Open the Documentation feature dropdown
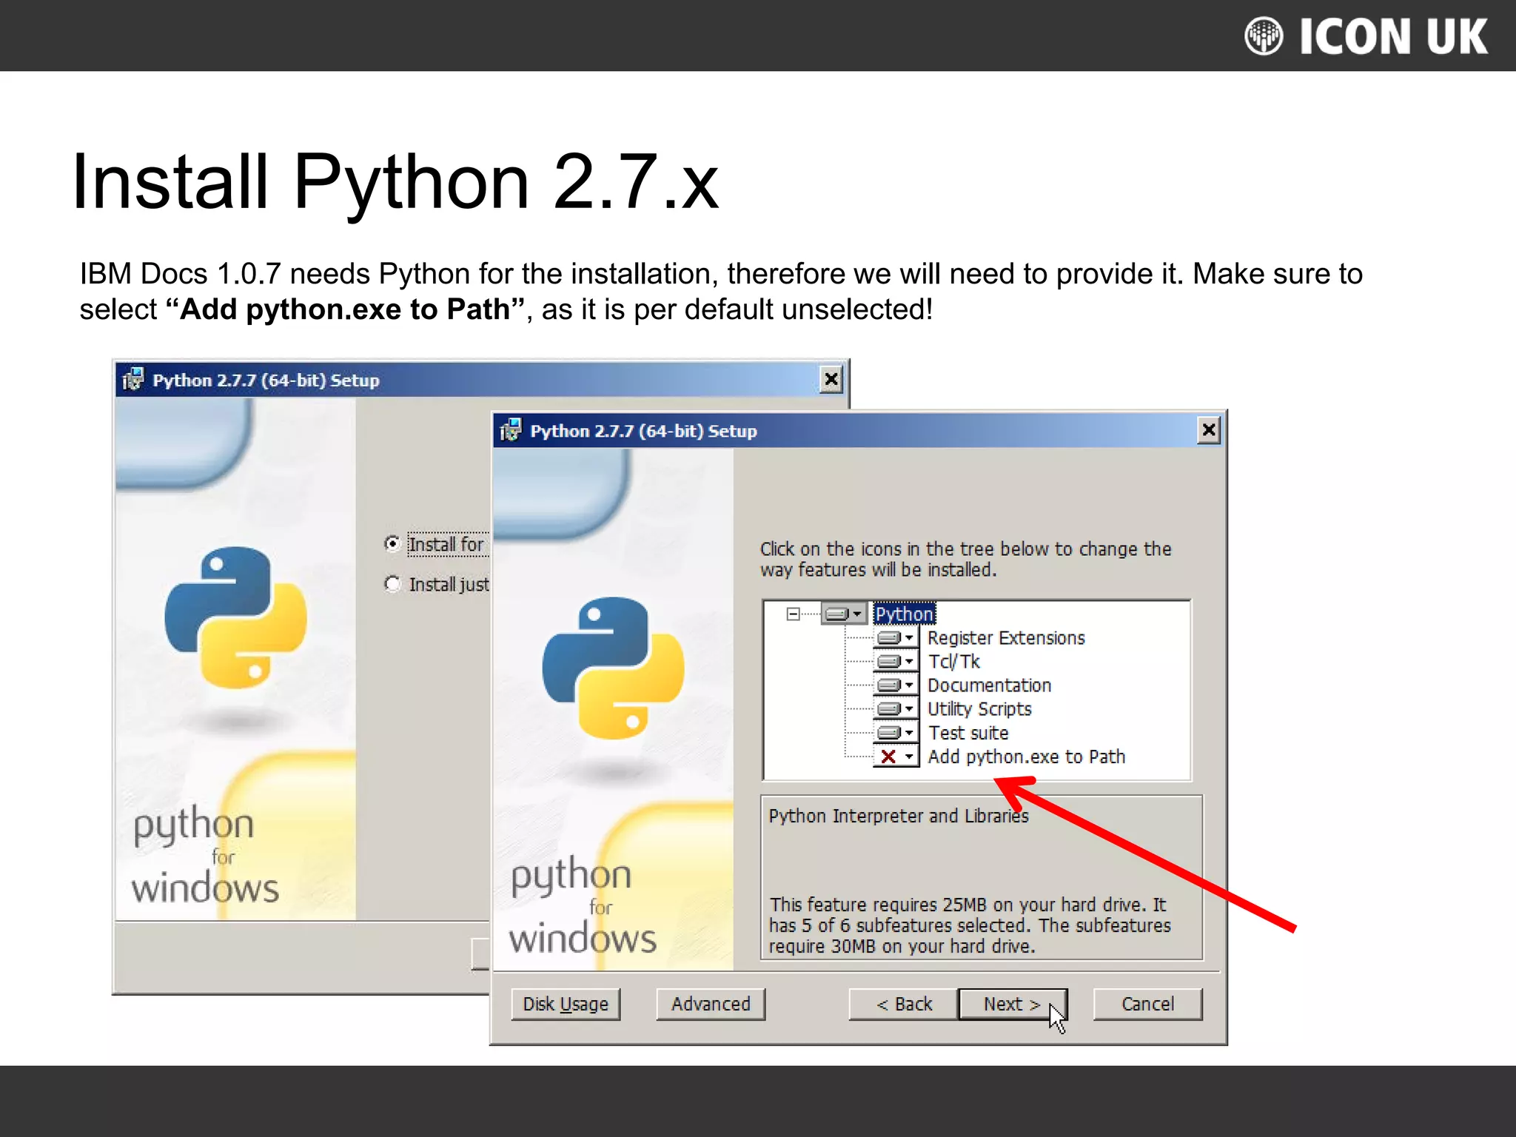 pos(896,685)
